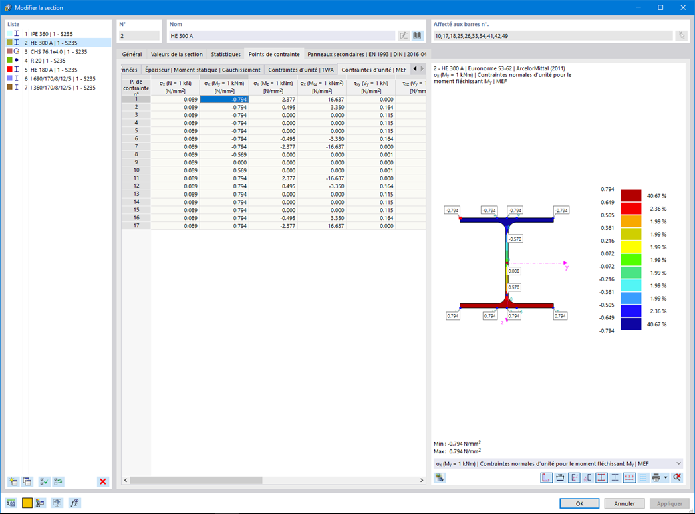The width and height of the screenshot is (695, 514).
Task: Click the Appliquer button
Action: pyautogui.click(x=670, y=503)
